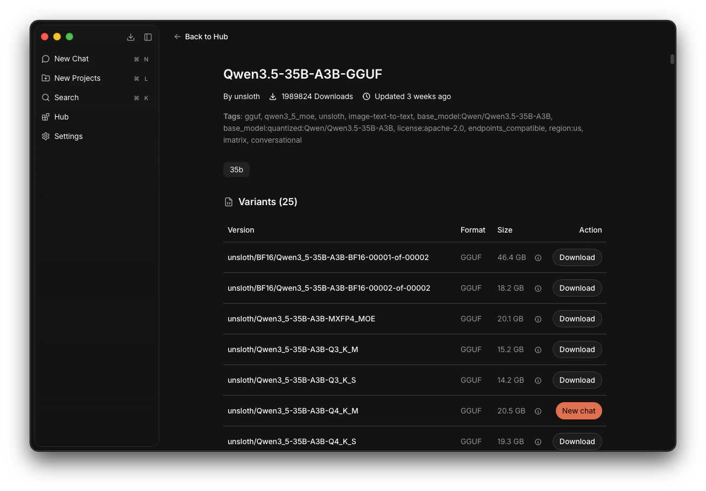This screenshot has width=706, height=491.
Task: Download BF16-00001-of-00002 variant
Action: point(577,257)
